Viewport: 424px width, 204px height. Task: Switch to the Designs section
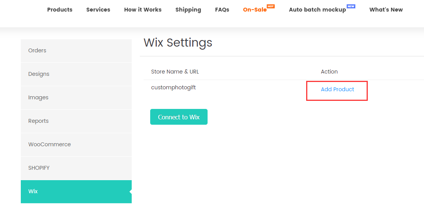[39, 74]
